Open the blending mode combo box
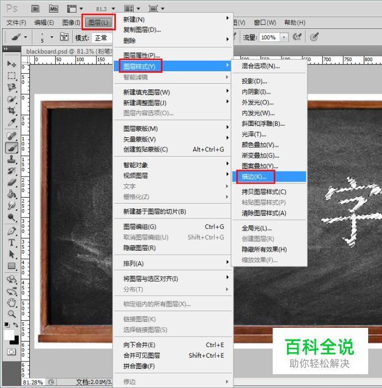This screenshot has height=388, width=382. click(102, 38)
